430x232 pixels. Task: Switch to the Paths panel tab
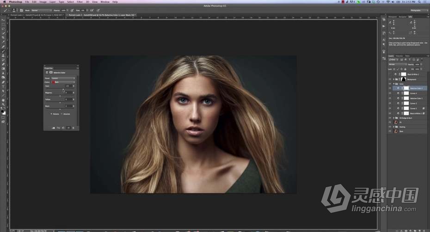point(407,56)
